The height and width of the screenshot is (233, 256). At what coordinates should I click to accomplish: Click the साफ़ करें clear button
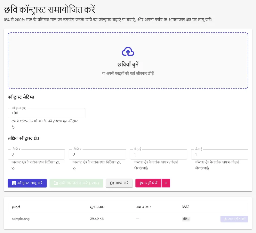[x=119, y=183]
